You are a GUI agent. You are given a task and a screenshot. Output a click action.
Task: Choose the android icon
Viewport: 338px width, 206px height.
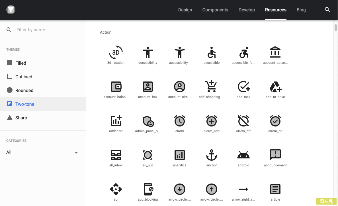pyautogui.click(x=243, y=155)
